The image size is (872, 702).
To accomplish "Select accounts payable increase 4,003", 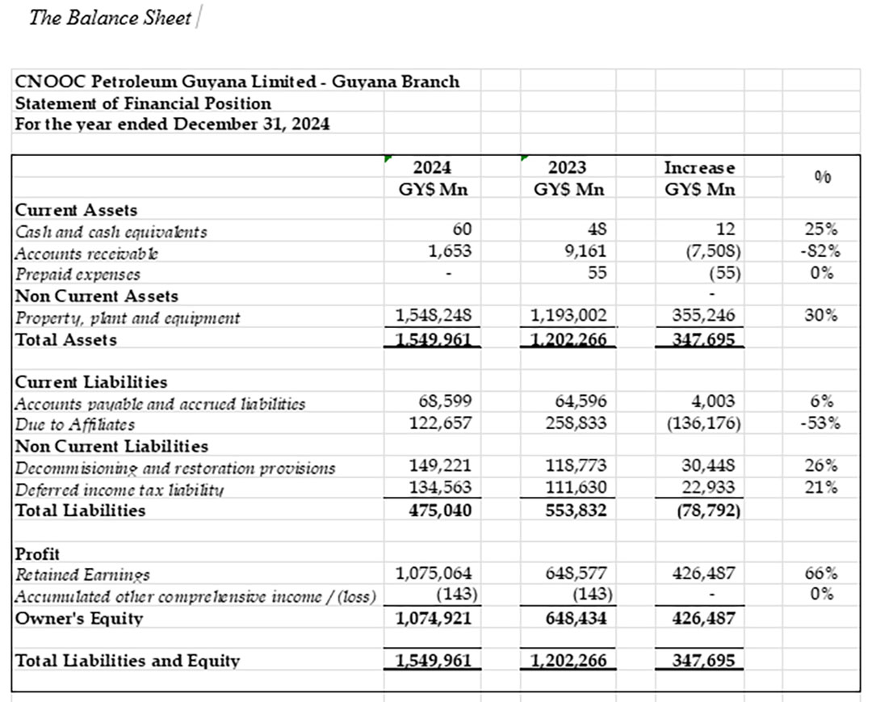I will 715,401.
